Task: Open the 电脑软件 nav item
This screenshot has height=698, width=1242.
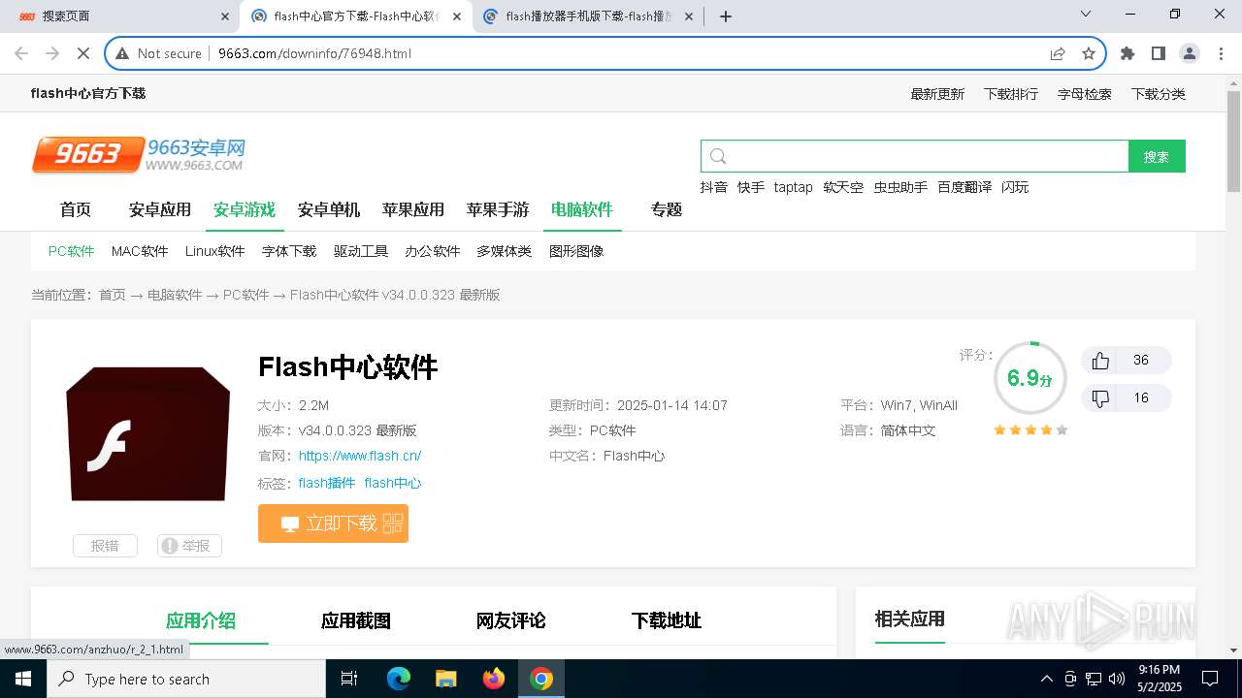Action: 582,209
